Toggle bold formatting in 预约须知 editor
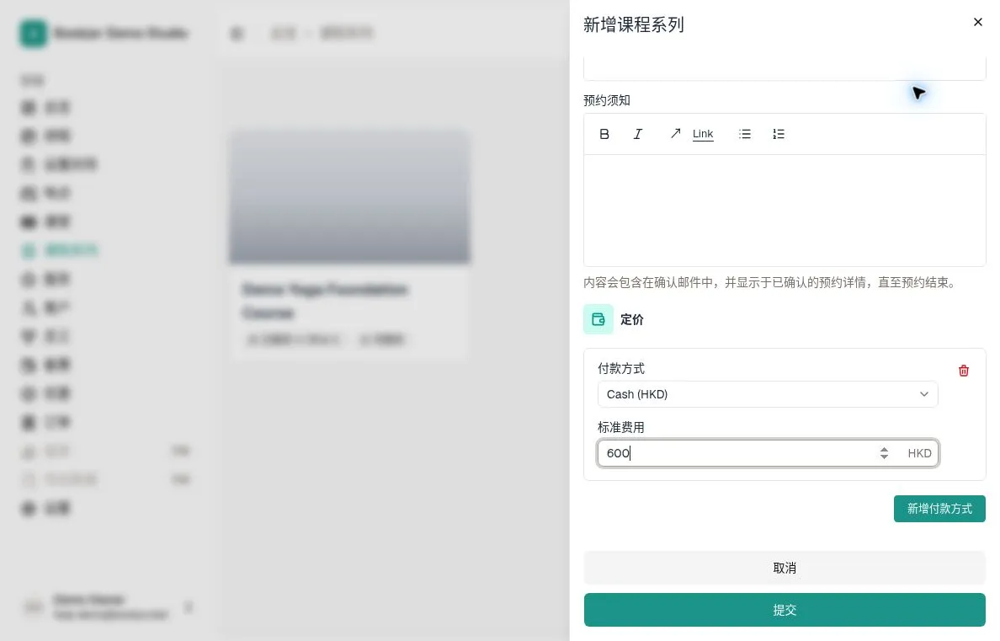This screenshot has height=641, width=1000. pos(604,134)
